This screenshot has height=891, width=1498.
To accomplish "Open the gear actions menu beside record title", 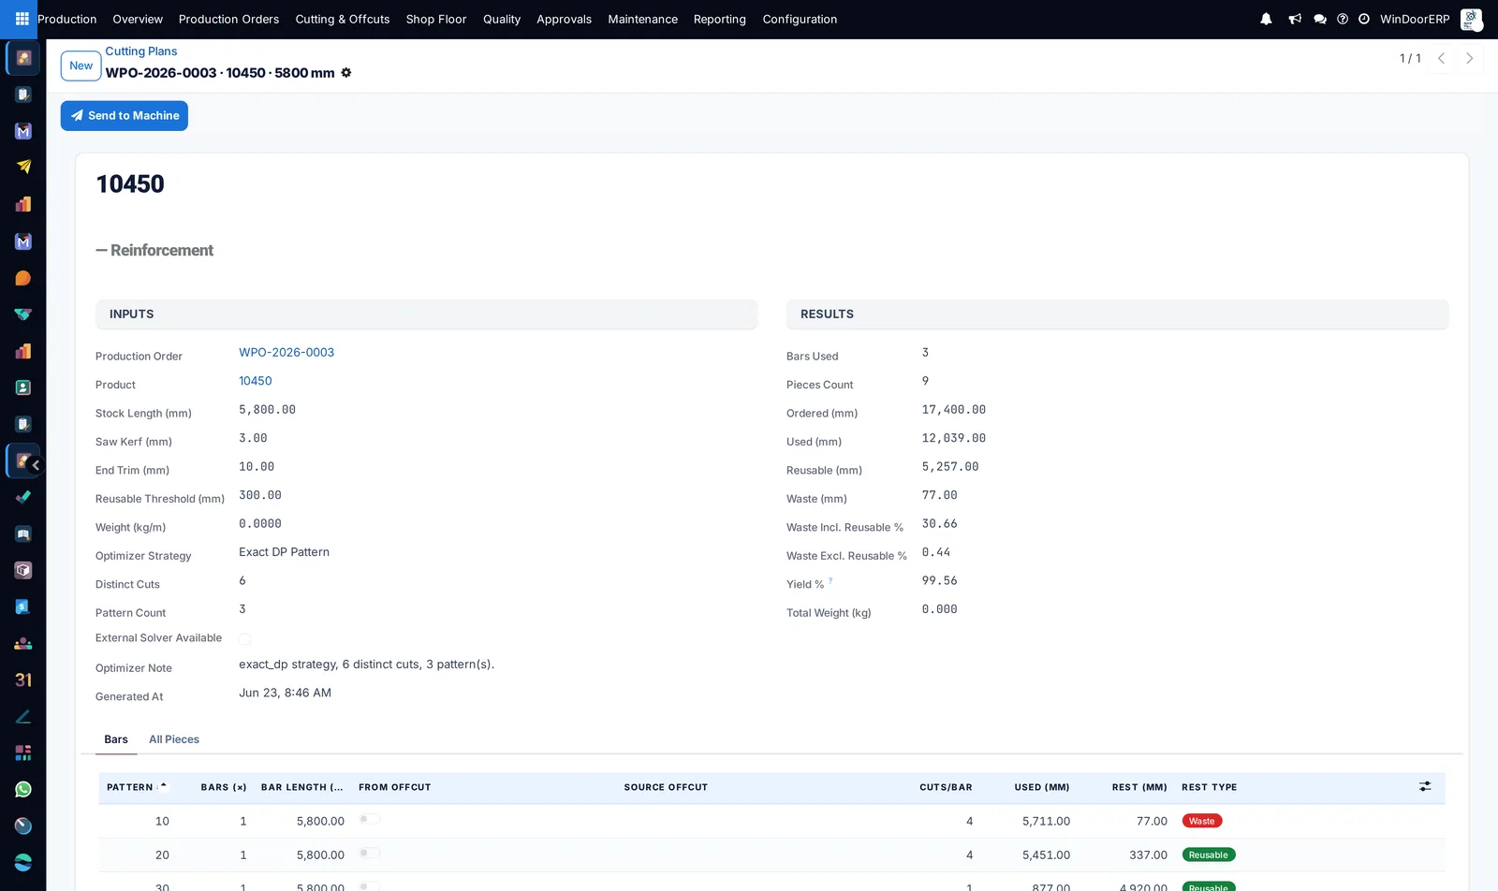I will pos(346,73).
